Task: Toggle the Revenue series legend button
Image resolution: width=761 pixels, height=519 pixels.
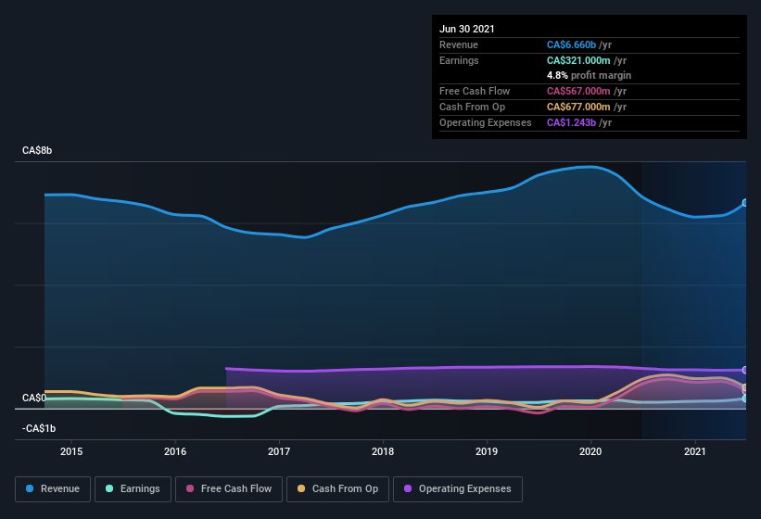Action: pos(53,489)
